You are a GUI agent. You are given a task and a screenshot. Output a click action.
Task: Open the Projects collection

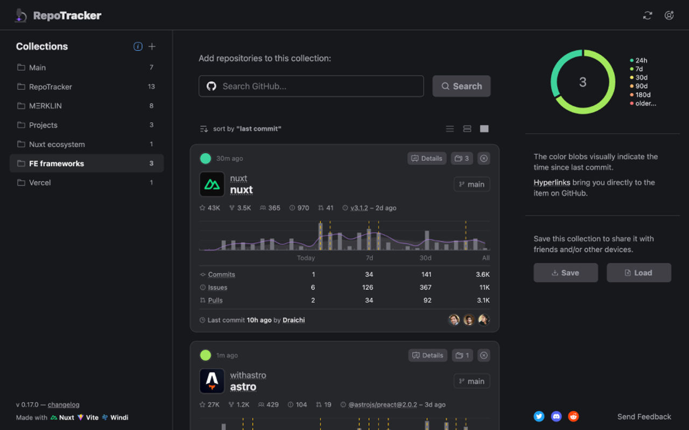click(87, 125)
